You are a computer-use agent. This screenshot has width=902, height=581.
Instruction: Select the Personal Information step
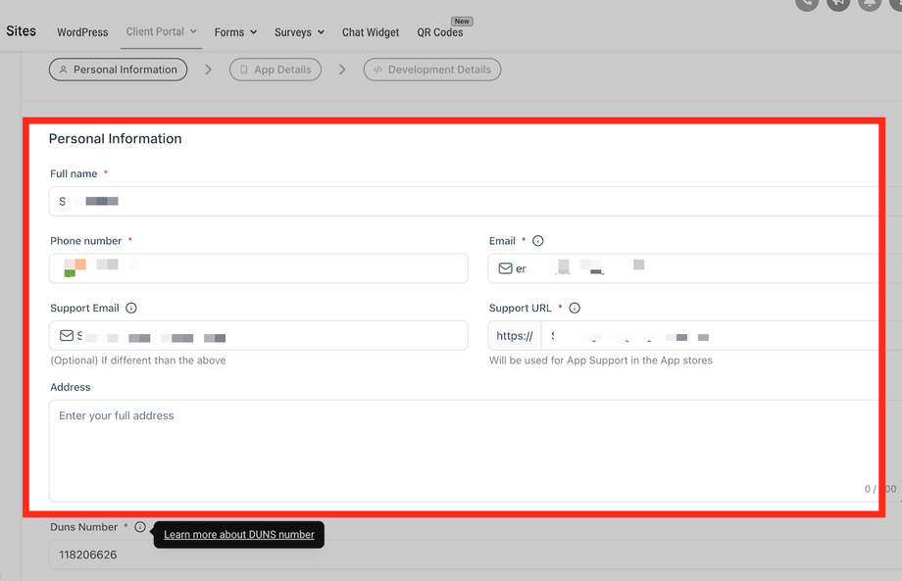(118, 70)
